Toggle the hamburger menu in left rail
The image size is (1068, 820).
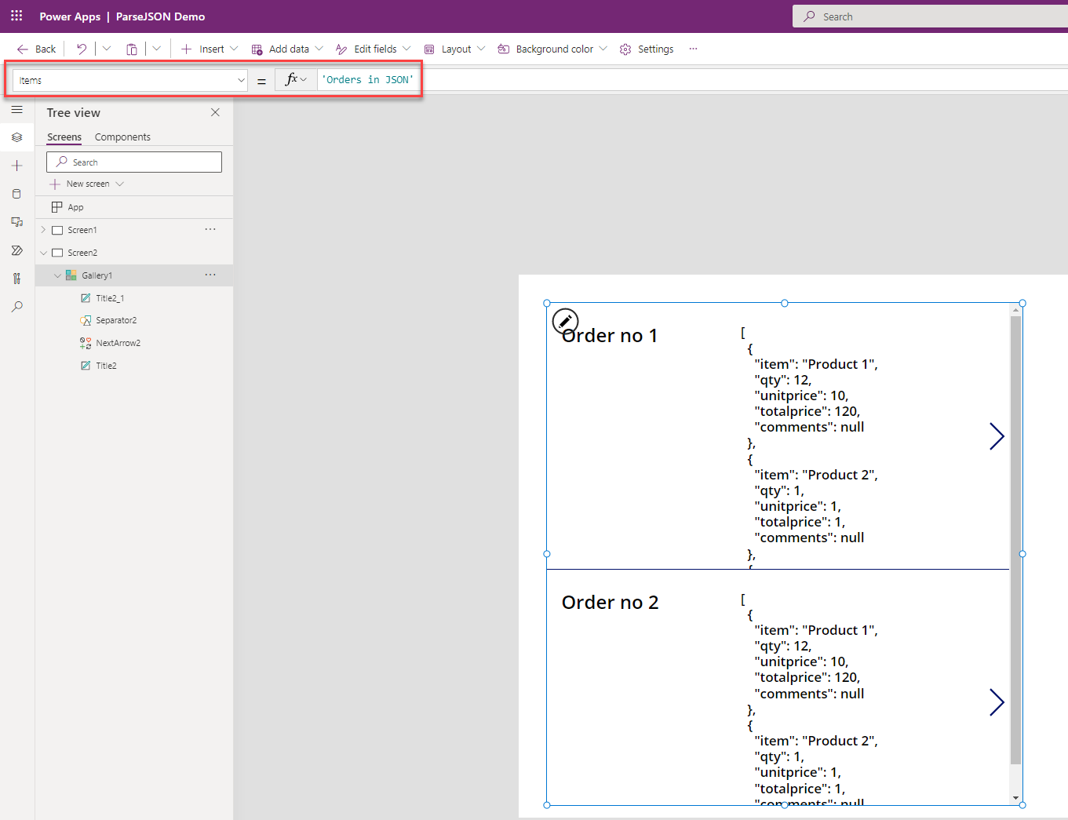16,110
